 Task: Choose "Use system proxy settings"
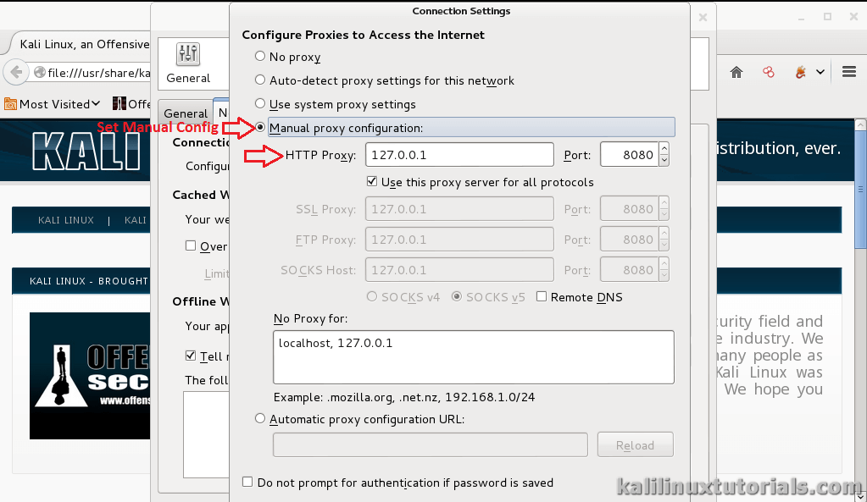259,105
